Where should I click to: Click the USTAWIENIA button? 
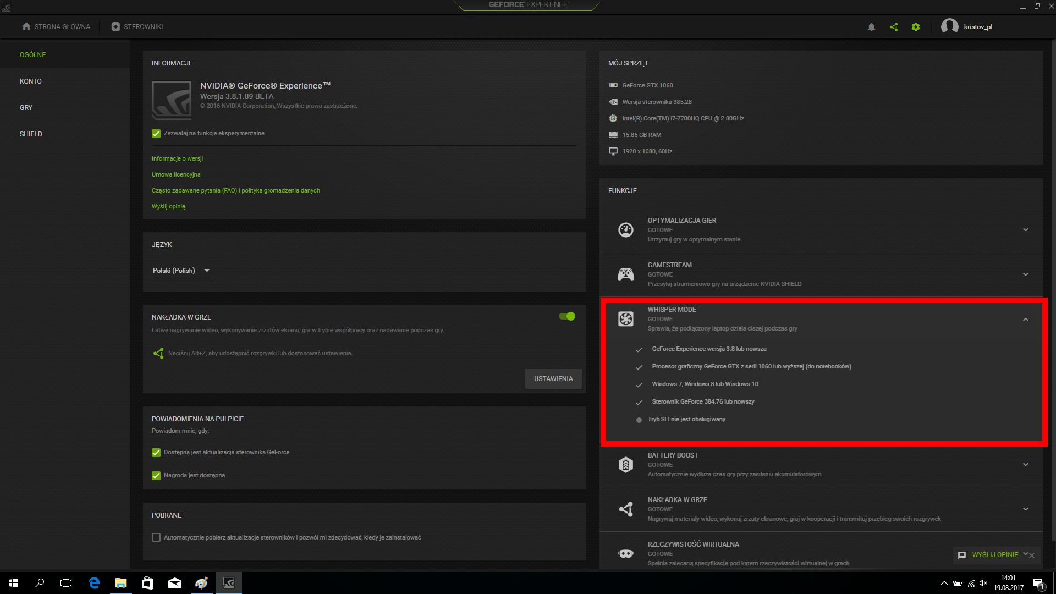point(553,378)
